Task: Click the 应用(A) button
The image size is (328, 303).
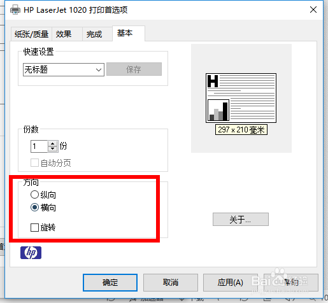Action: (x=231, y=283)
